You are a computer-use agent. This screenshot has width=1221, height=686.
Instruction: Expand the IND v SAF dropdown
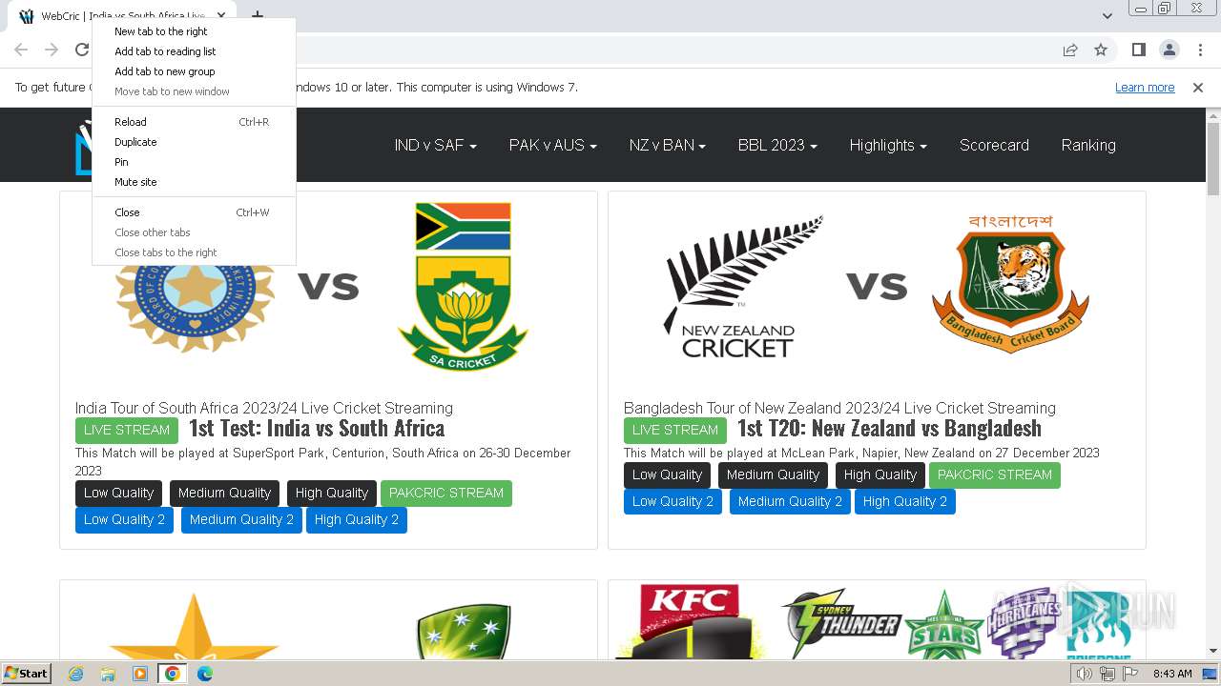[435, 145]
